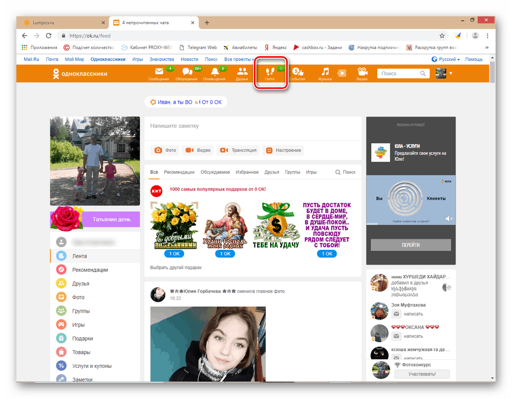Open the Mail.Ru link in top bar
The height and width of the screenshot is (399, 512).
[31, 59]
